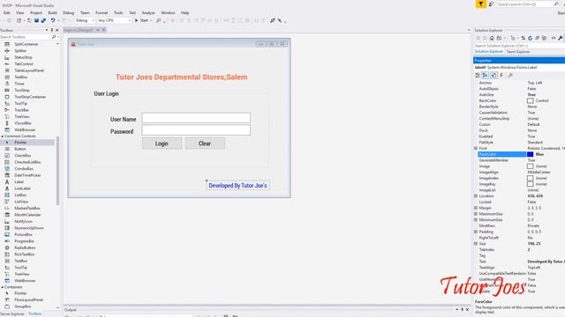565x317 pixels.
Task: Select the TabControl item in Toolbox
Action: (24, 63)
